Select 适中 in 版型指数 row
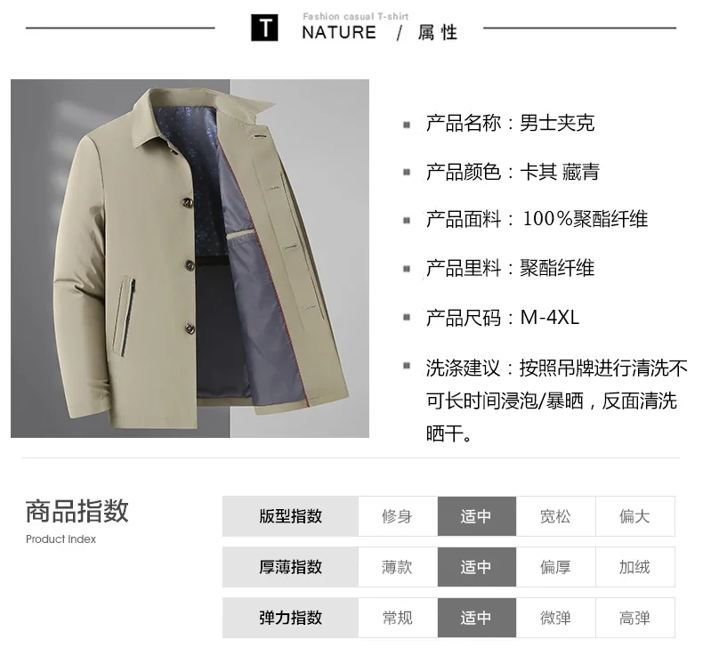703x656 pixels. pos(477,516)
